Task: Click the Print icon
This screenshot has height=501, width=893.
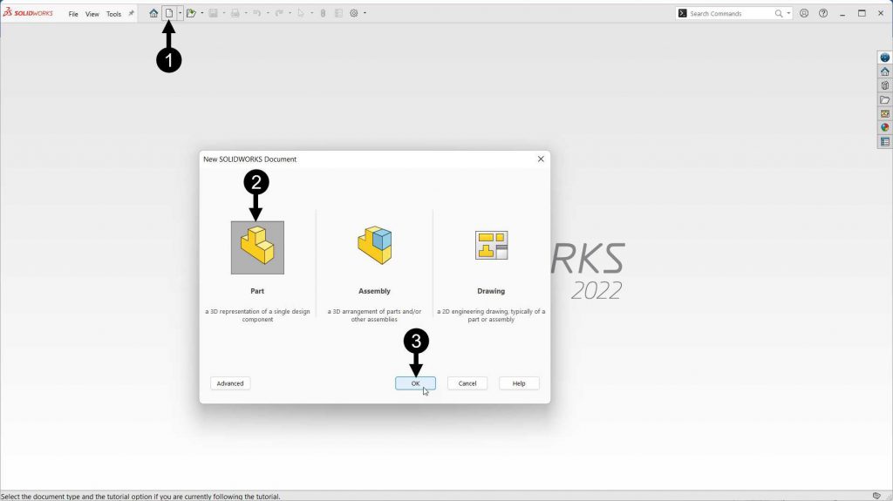Action: pyautogui.click(x=235, y=13)
